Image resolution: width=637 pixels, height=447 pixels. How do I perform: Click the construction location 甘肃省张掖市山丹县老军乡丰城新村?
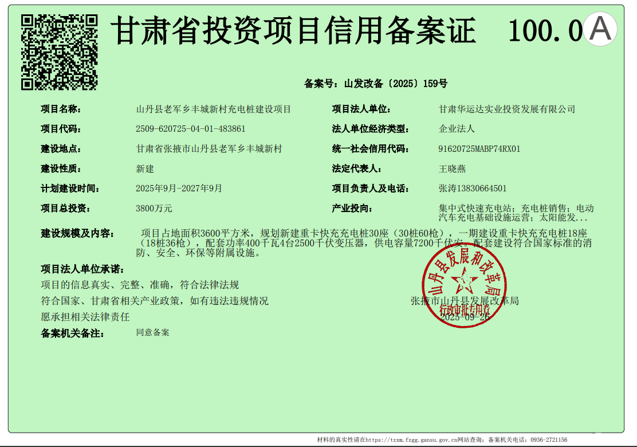(x=209, y=149)
